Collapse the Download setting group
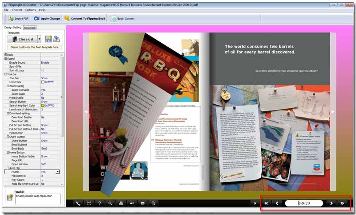 [x=8, y=114]
